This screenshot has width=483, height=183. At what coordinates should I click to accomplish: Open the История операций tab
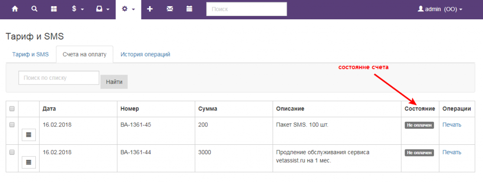145,55
